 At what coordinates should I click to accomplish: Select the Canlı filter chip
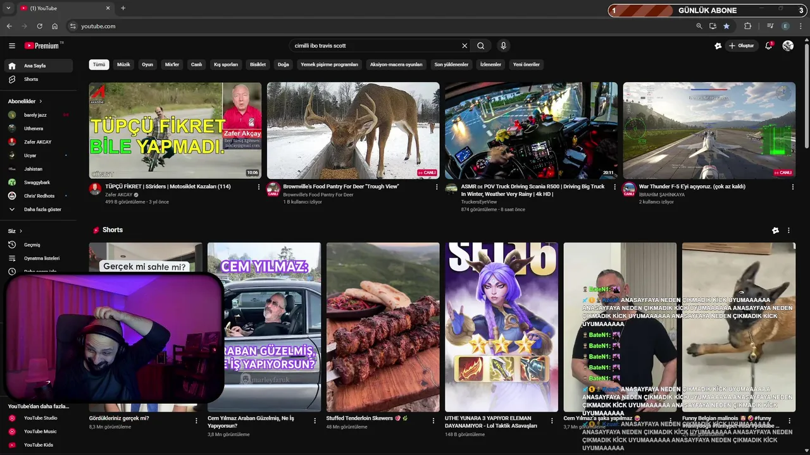(197, 64)
